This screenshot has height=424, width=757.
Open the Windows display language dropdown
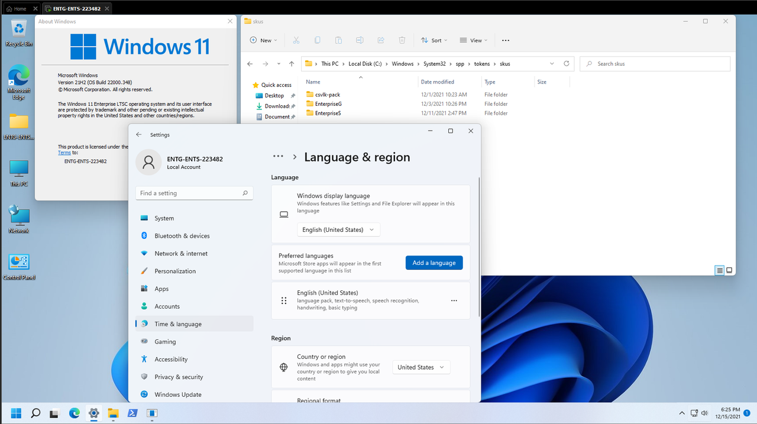point(339,229)
